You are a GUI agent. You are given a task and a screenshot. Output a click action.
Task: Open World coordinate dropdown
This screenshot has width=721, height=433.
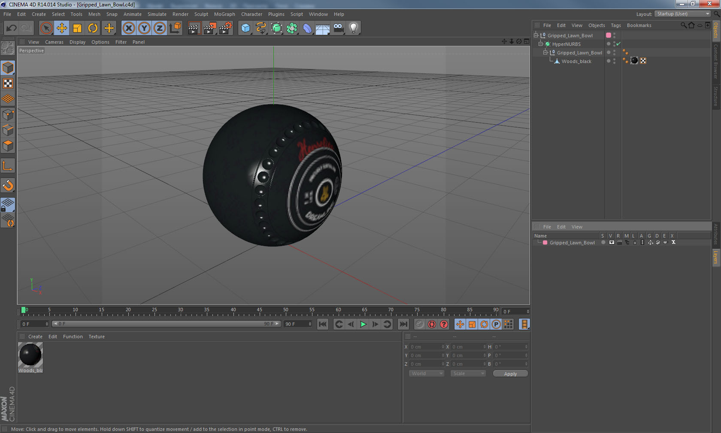coord(427,373)
